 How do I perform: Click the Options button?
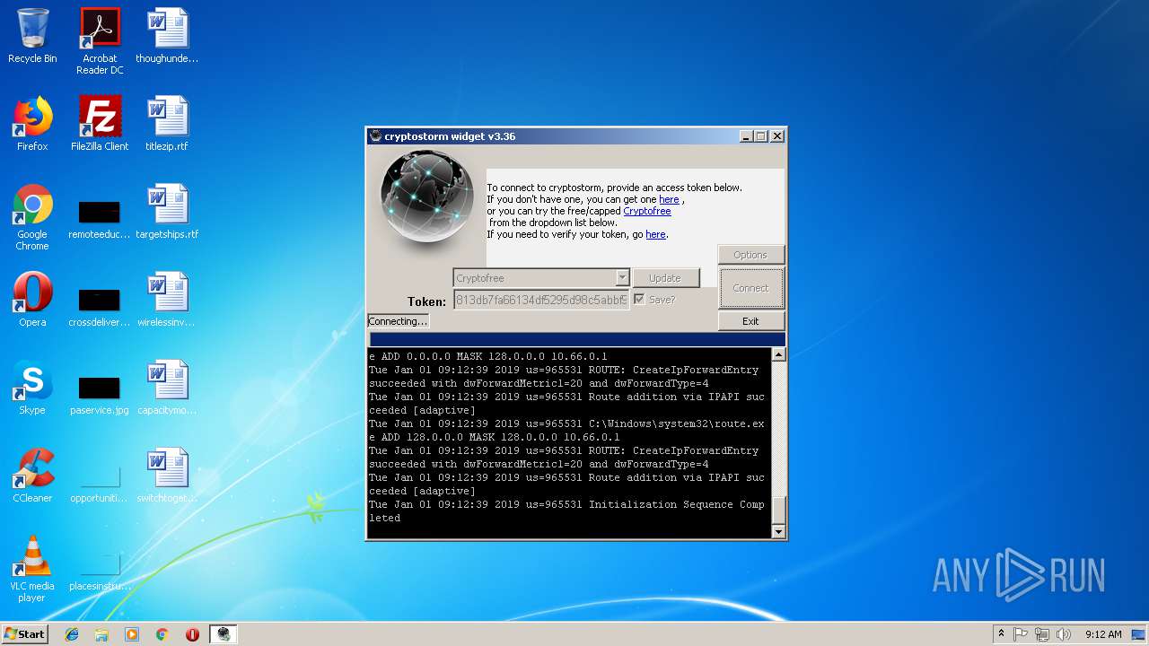click(750, 255)
